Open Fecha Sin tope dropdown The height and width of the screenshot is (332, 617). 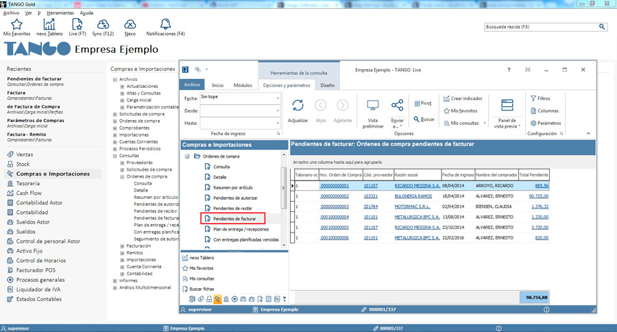pos(278,98)
